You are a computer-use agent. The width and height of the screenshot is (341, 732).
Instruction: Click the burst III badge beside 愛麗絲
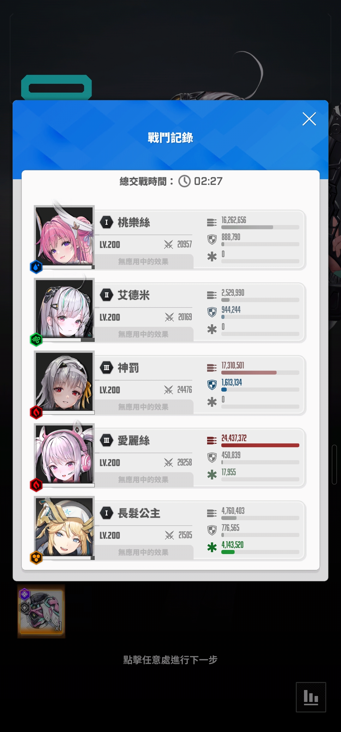tap(106, 440)
